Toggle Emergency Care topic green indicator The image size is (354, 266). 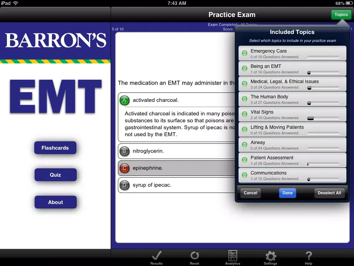click(x=244, y=53)
